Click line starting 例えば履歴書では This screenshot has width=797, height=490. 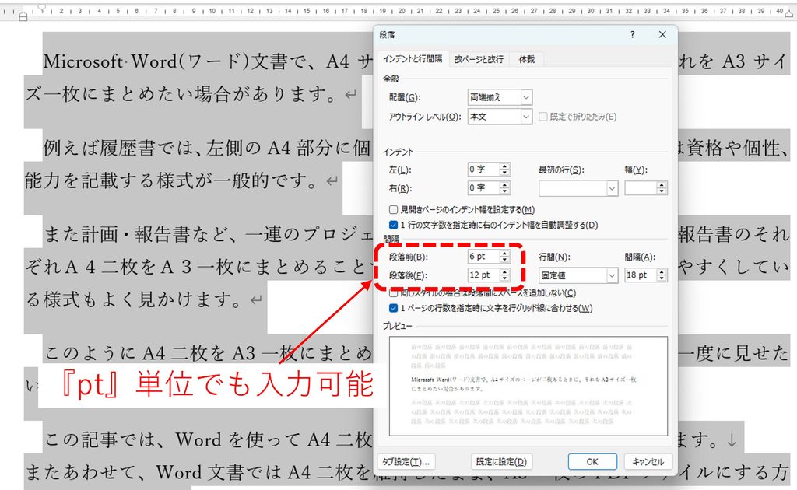(x=208, y=148)
